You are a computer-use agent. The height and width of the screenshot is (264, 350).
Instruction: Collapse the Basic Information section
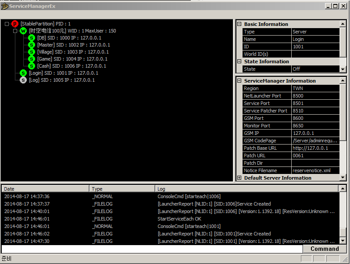[x=239, y=24]
